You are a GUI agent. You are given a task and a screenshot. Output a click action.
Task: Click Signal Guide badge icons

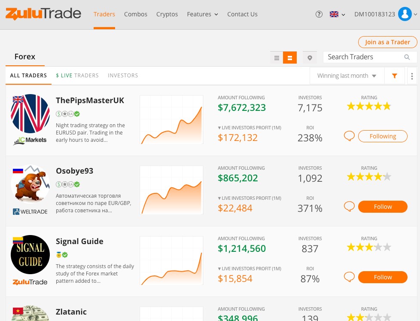pos(62,255)
